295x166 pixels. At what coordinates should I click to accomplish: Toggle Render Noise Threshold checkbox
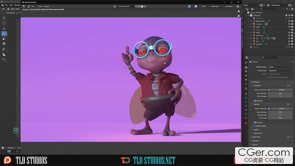pos(269,109)
